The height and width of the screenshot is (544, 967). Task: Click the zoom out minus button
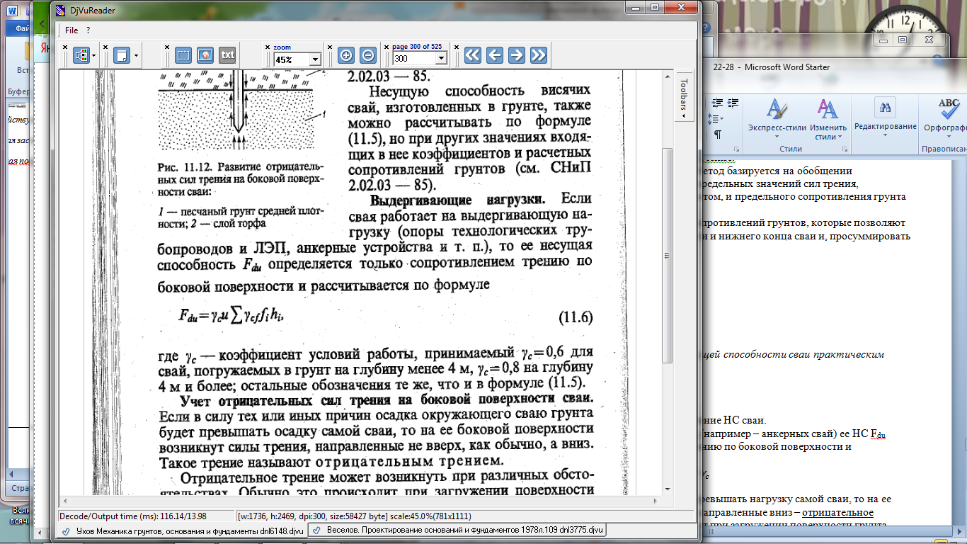[368, 55]
